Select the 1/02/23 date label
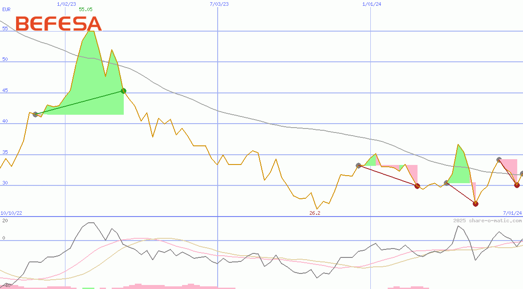The height and width of the screenshot is (289, 523). pos(66,4)
